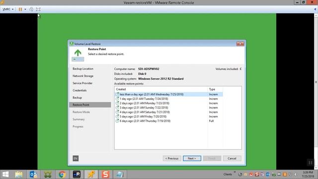318x179 pixels.
Task: Click the collapse arrow at toolbar right edge
Action: tap(315, 9)
